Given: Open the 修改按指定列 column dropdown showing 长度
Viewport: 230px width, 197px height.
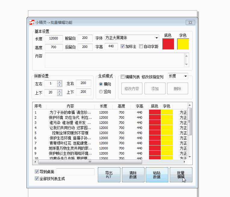Looking at the screenshot, I should point(185,76).
